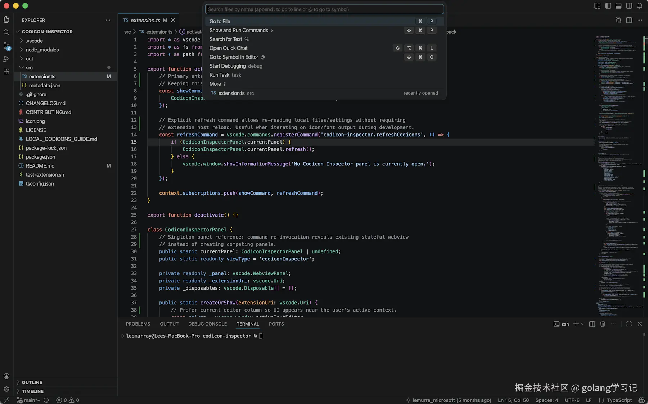Kill the terminal with trash icon
This screenshot has height=404, width=648.
point(603,324)
